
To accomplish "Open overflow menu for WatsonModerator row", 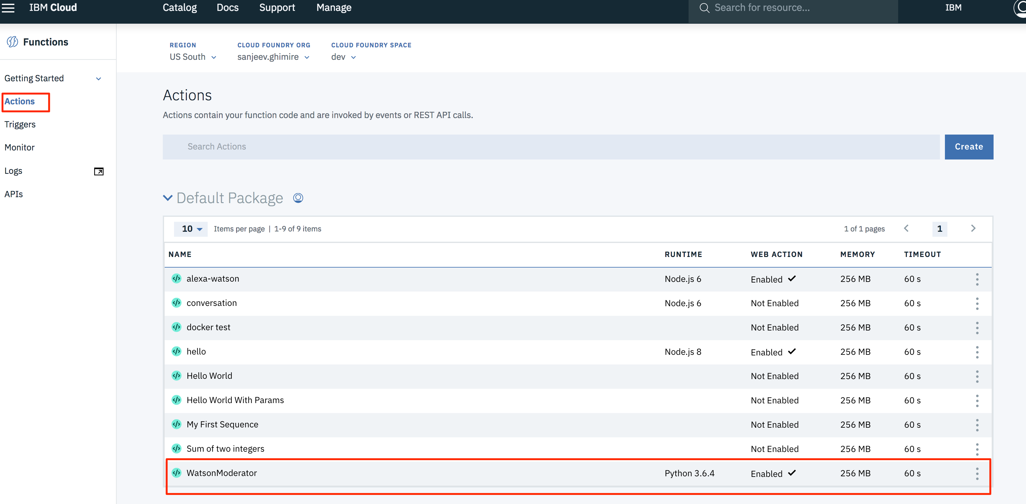I will click(977, 473).
